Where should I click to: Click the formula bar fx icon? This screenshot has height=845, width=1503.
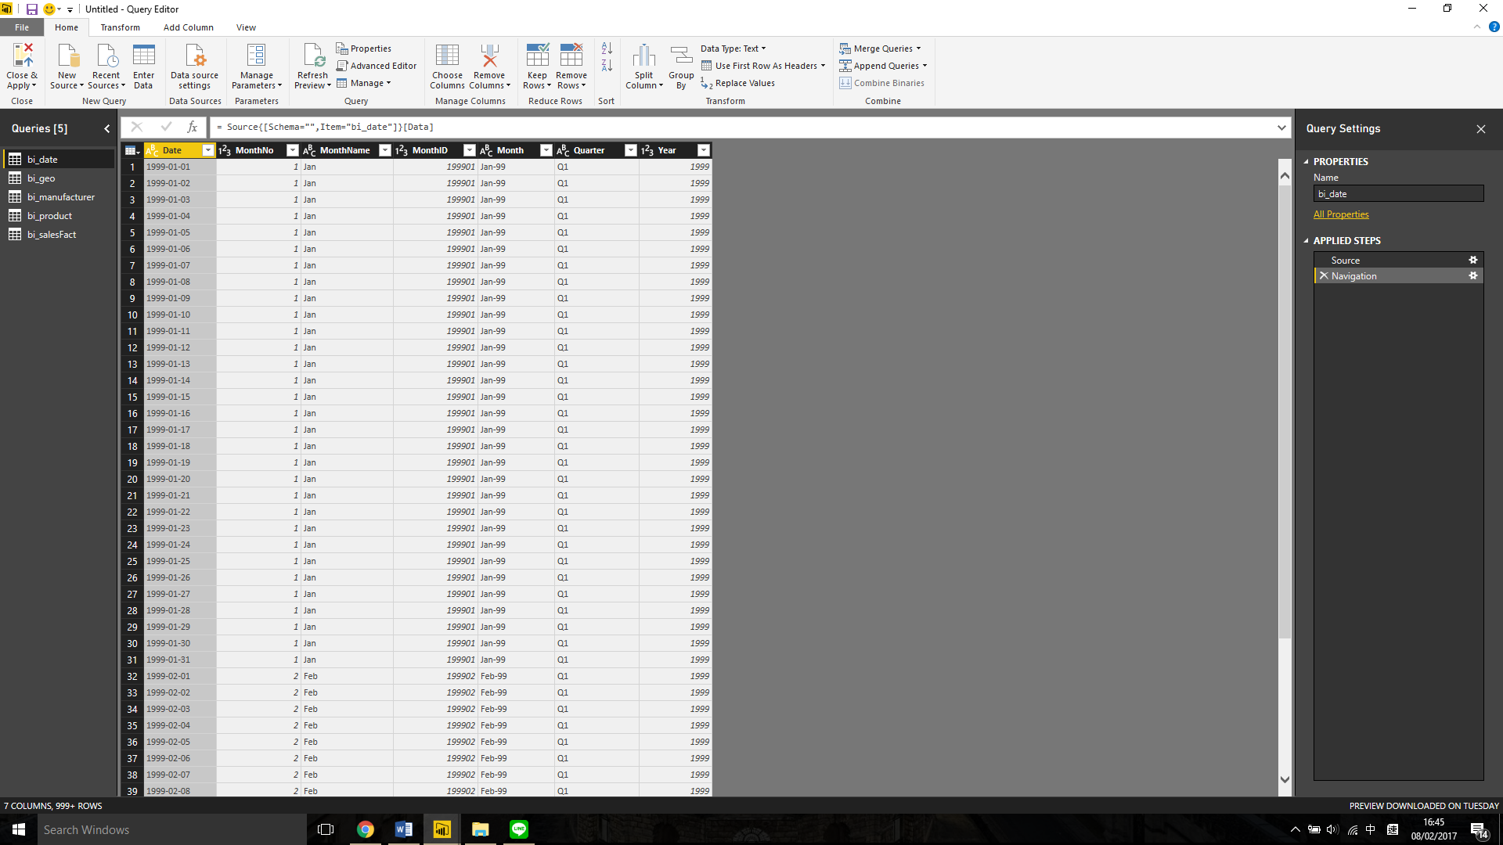point(192,127)
